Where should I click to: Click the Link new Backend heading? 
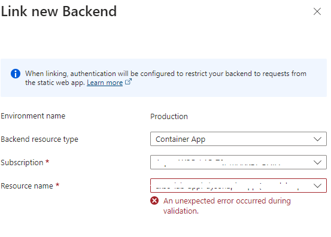(59, 11)
